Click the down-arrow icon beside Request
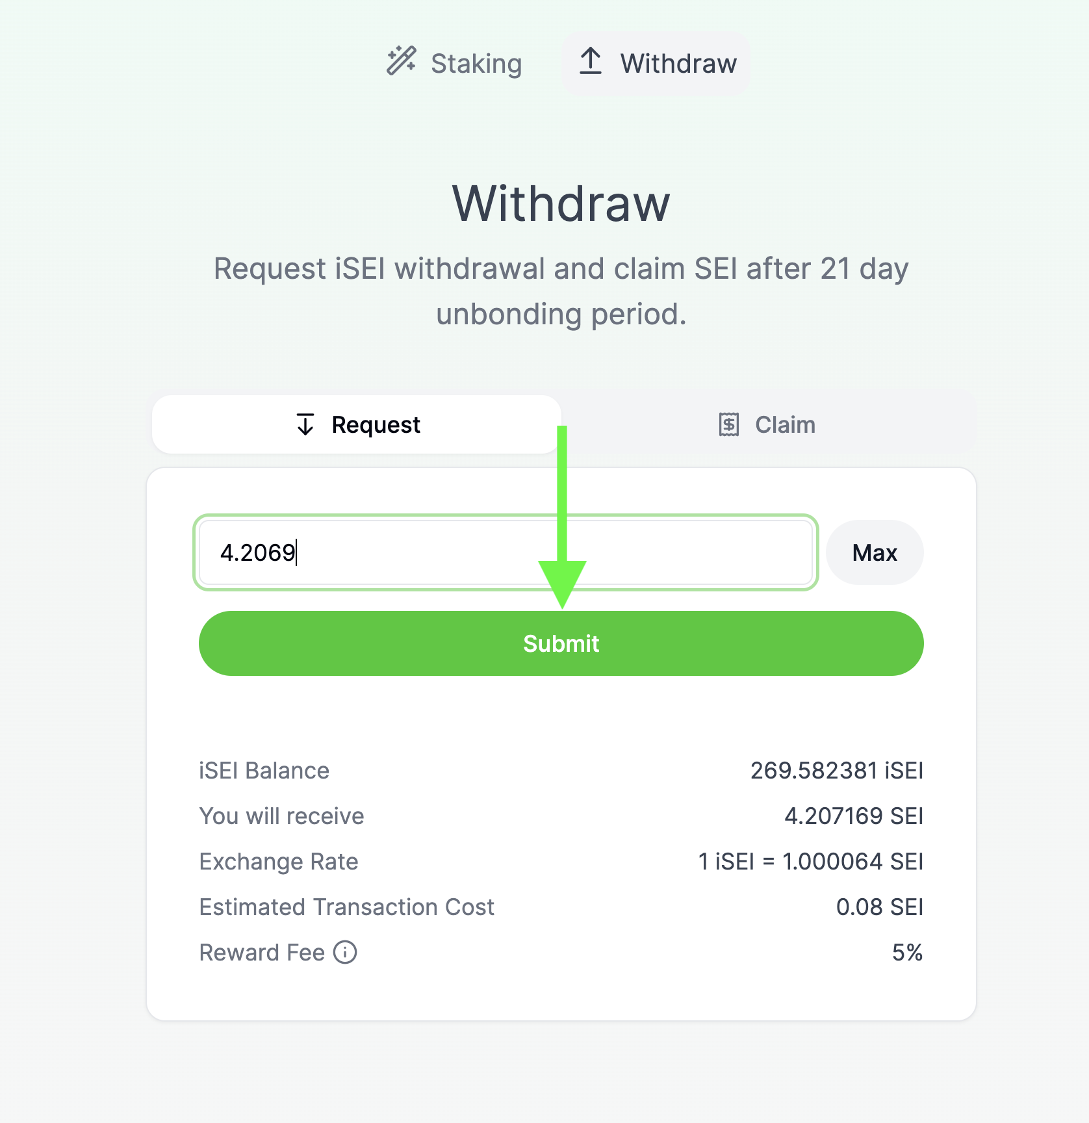 coord(305,424)
